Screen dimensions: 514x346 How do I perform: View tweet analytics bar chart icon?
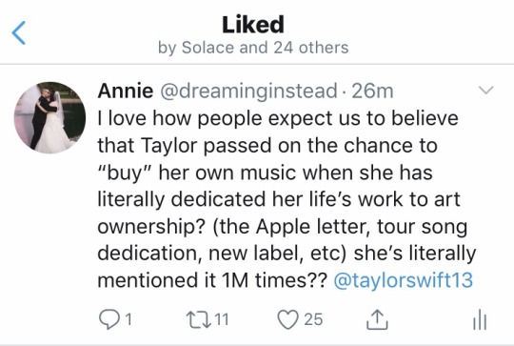pyautogui.click(x=480, y=319)
